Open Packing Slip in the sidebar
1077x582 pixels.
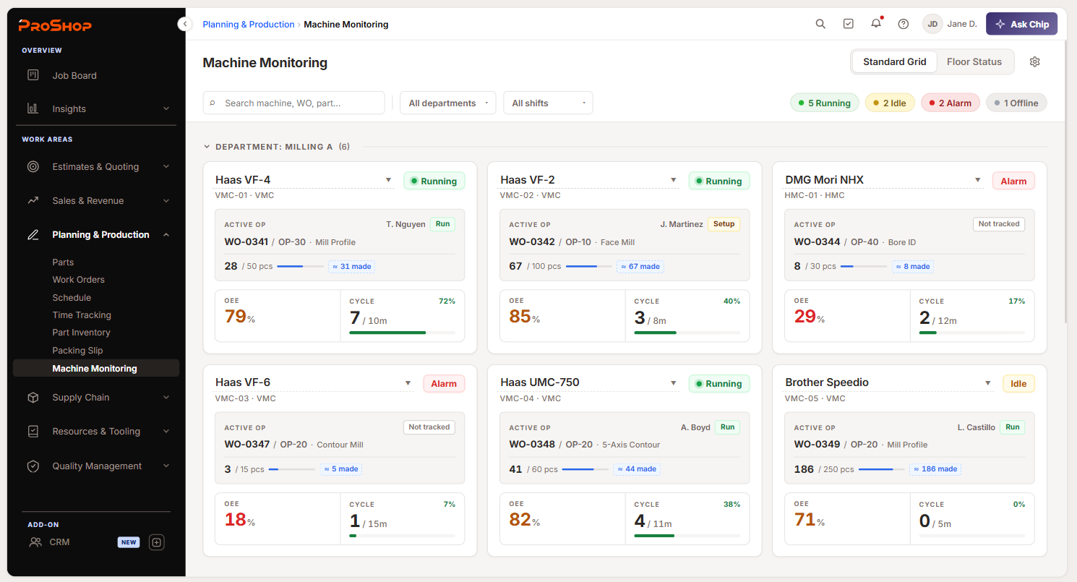[77, 351]
